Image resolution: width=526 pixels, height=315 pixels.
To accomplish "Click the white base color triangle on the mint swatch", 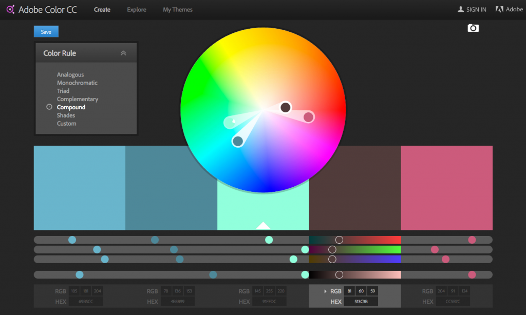I will (x=263, y=225).
